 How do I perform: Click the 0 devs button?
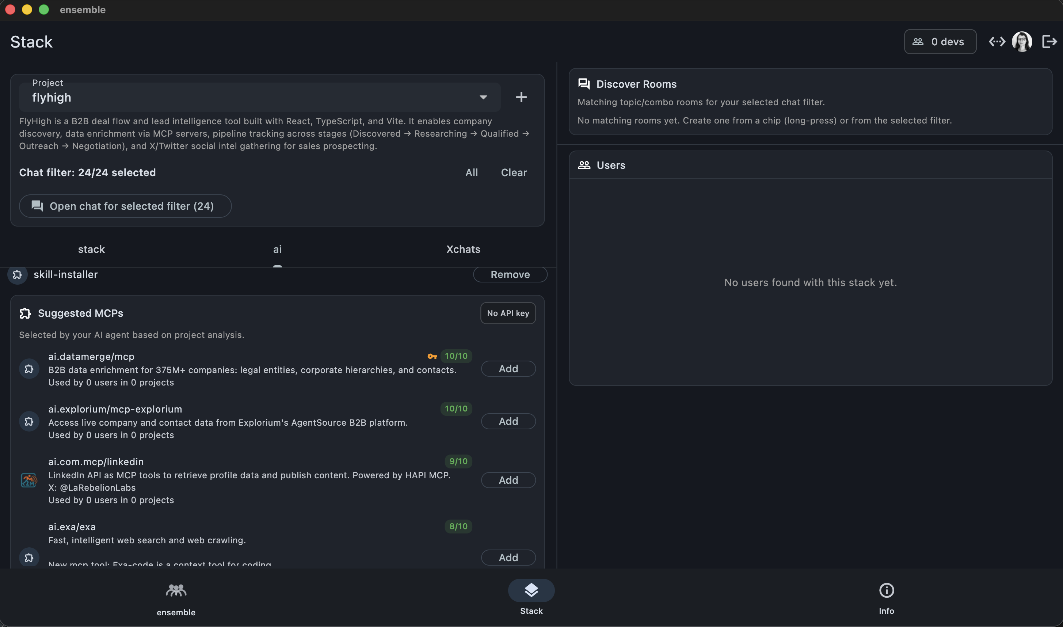pyautogui.click(x=940, y=42)
